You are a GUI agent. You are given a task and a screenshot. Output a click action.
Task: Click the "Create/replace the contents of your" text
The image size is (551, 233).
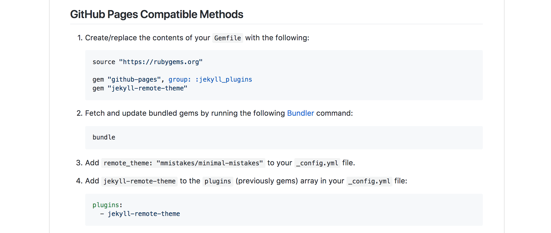coord(147,38)
